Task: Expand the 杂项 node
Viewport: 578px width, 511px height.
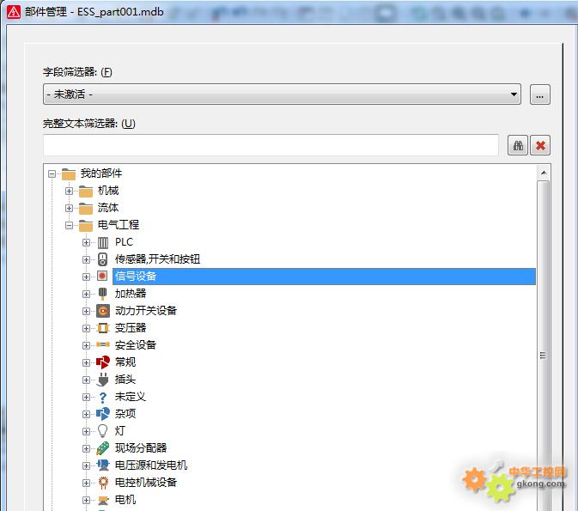Action: pos(86,414)
